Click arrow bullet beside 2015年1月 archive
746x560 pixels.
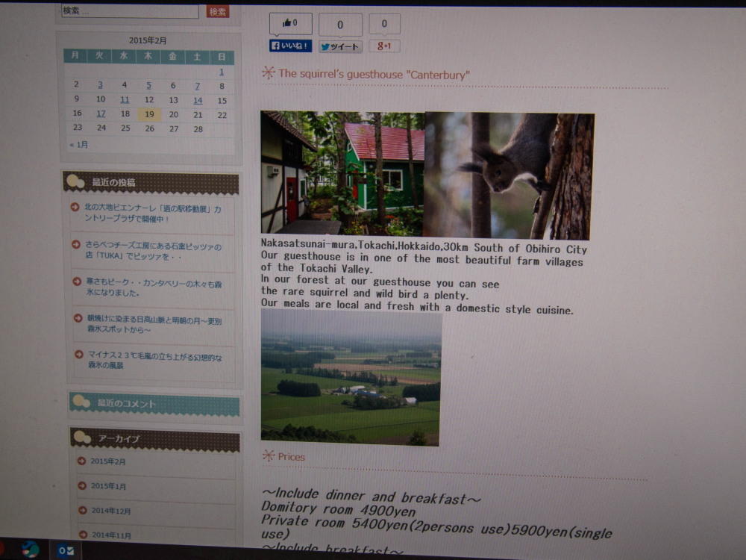82,486
